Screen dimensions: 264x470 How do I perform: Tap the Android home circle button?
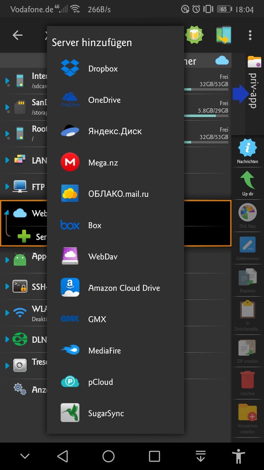coord(109,456)
